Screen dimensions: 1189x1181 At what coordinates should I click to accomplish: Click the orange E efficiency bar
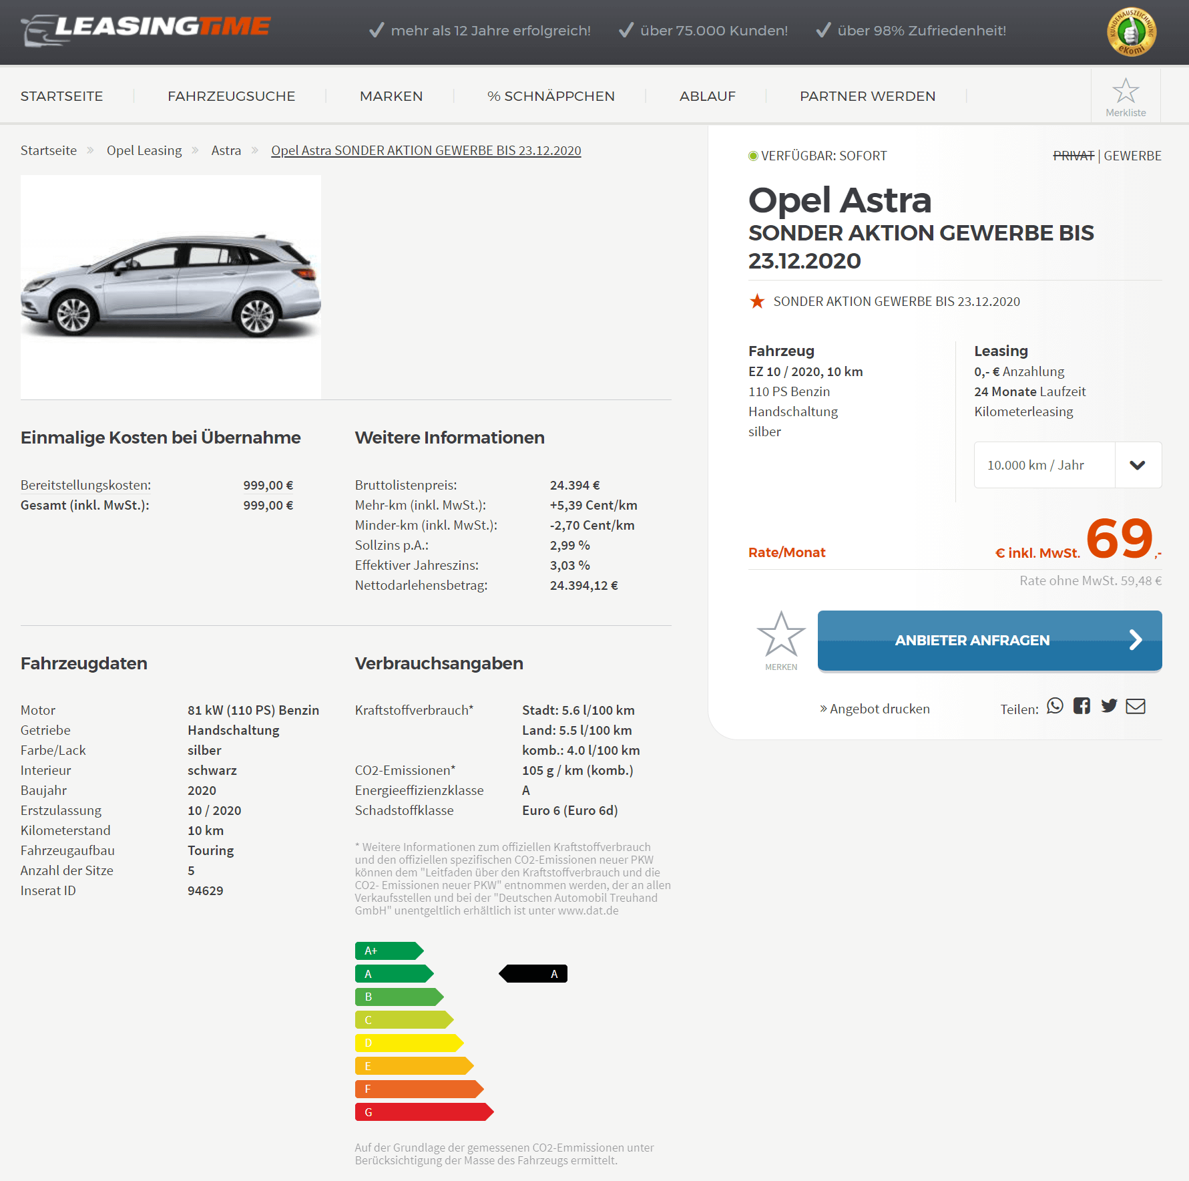click(414, 1066)
